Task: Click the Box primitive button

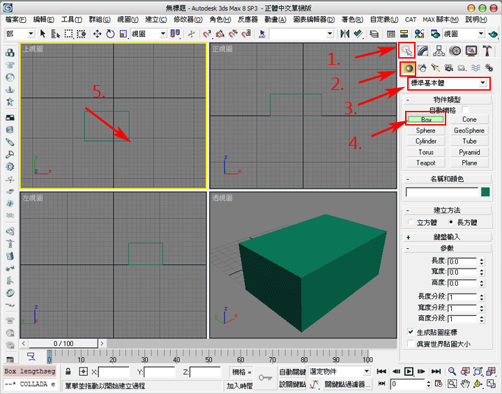Action: pos(426,119)
